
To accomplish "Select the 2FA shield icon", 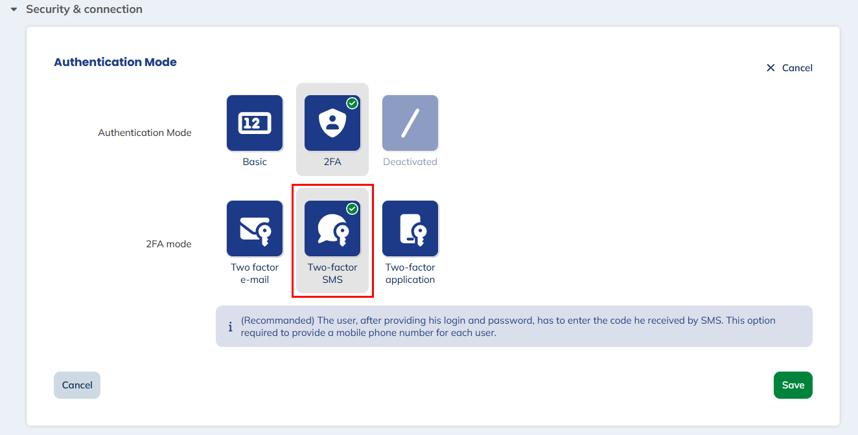I will (x=332, y=123).
